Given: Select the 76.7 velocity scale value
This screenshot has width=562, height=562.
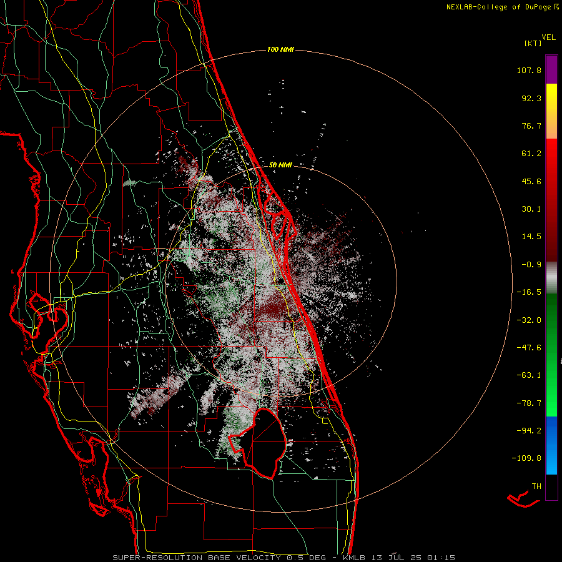Looking at the screenshot, I should 531,126.
